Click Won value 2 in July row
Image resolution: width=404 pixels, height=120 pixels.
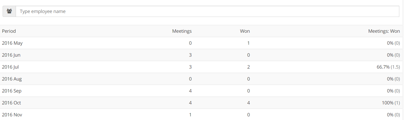point(248,67)
